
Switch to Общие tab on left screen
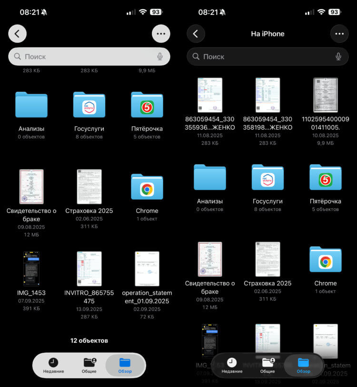click(89, 366)
